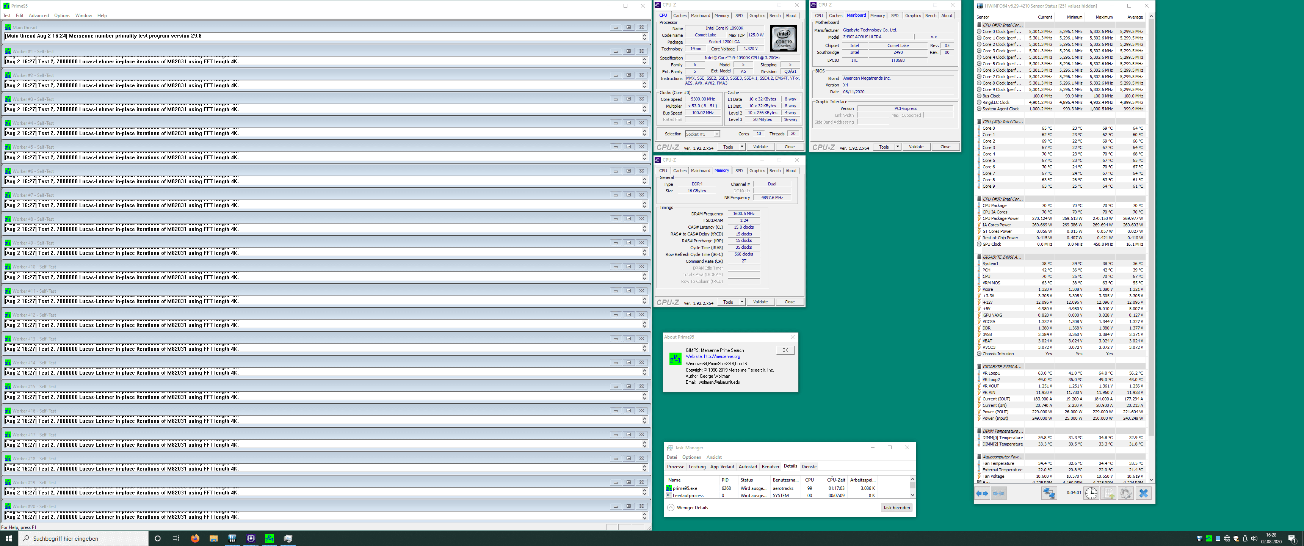
Task: Open Leistung tab in Task Manager
Action: click(x=697, y=467)
